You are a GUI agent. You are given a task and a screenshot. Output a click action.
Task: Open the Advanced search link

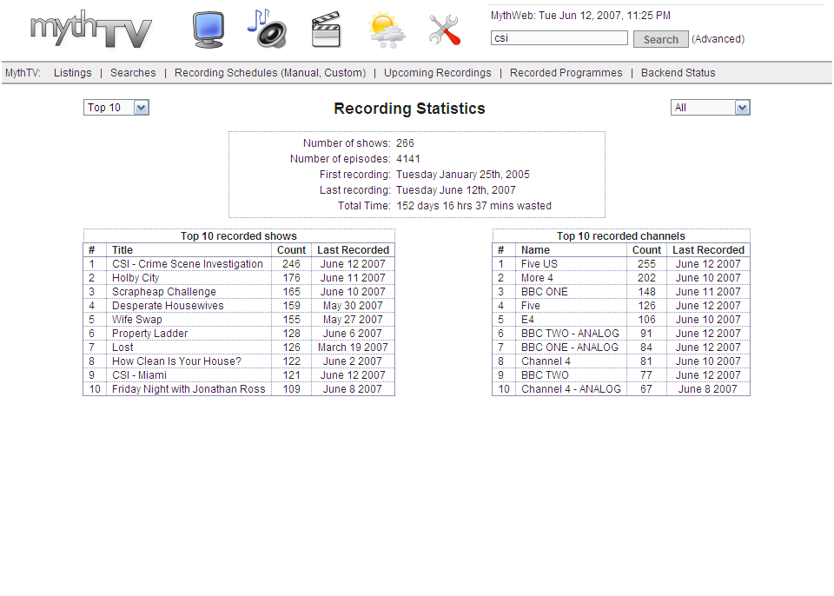[x=718, y=39]
